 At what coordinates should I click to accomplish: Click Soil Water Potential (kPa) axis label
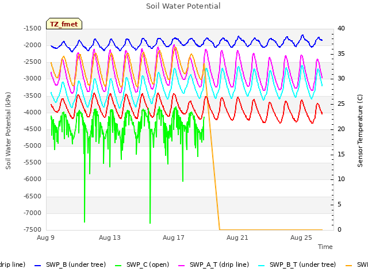coord(8,131)
